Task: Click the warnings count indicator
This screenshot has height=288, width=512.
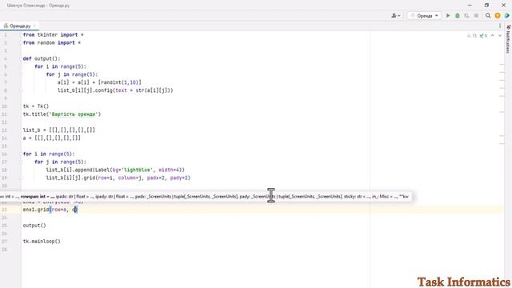Action: pyautogui.click(x=472, y=35)
